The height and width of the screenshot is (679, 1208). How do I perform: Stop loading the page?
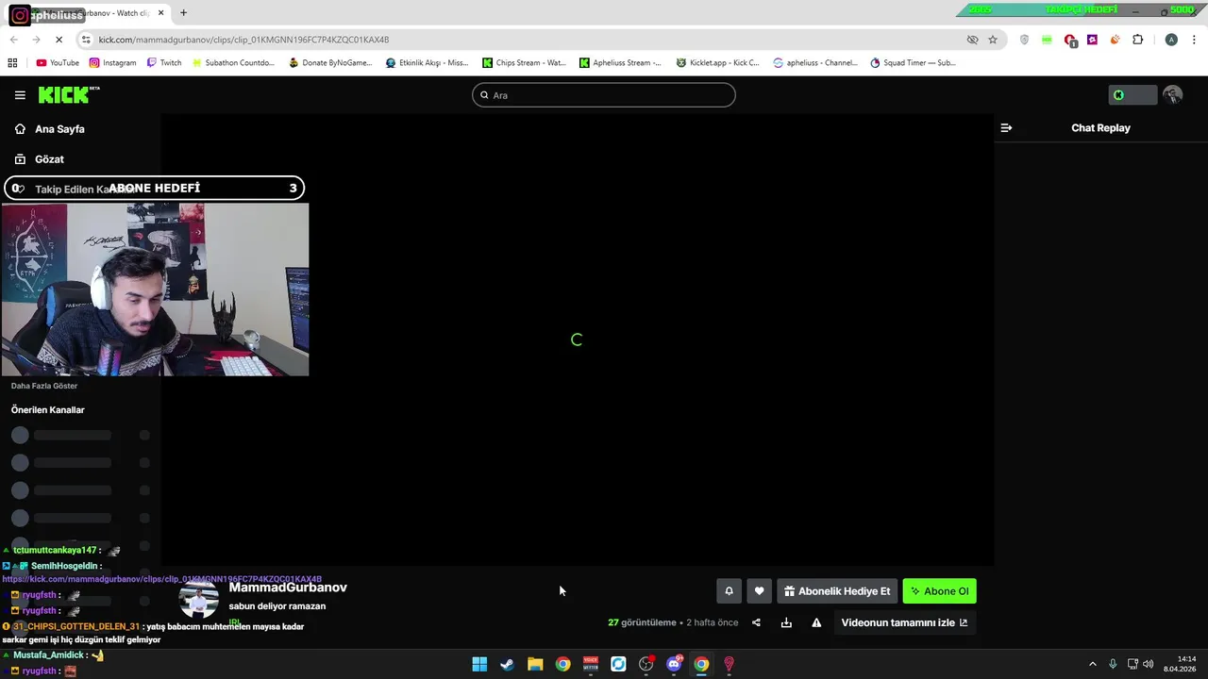click(59, 40)
